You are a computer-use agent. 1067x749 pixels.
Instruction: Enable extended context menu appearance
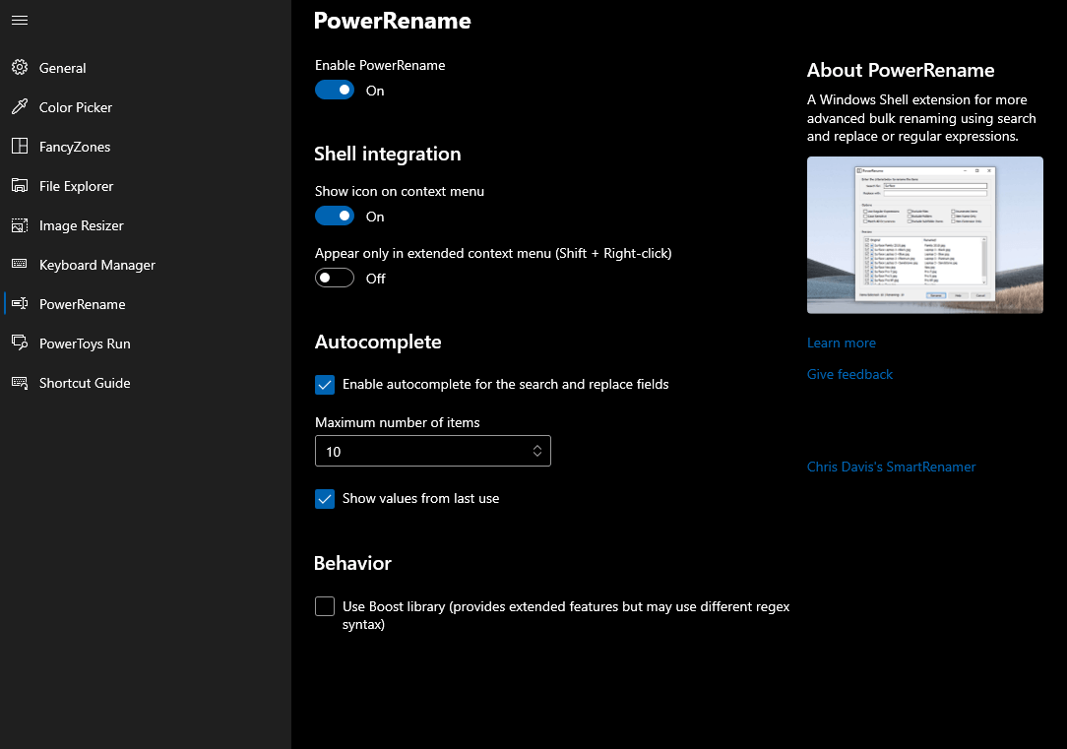pyautogui.click(x=335, y=278)
